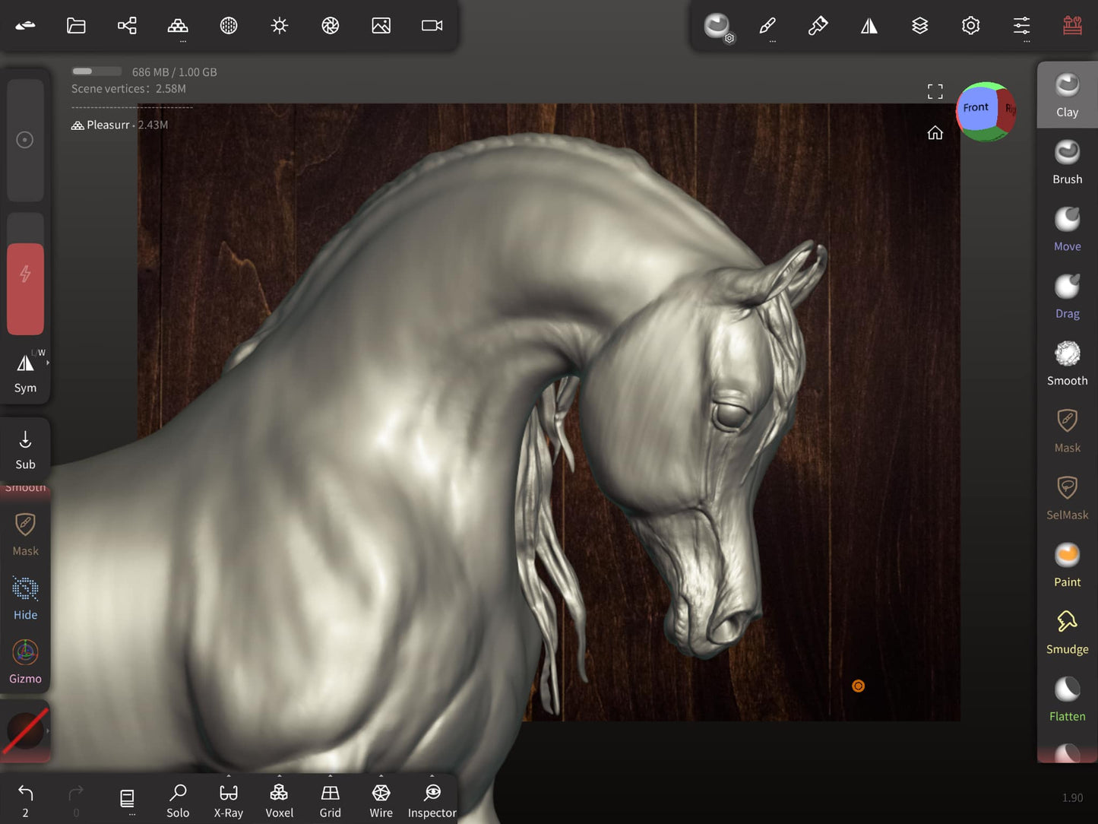Select the Smooth tool
1098x824 pixels.
pos(1068,363)
